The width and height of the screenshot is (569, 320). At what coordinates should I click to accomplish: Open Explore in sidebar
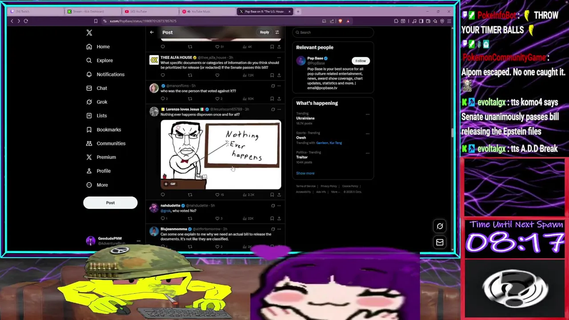100,60
